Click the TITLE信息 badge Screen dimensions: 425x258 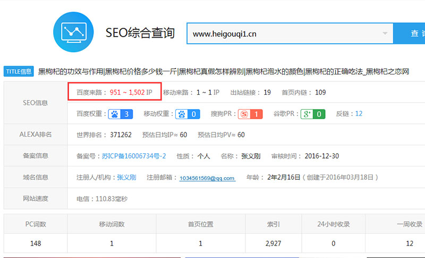[x=19, y=71]
